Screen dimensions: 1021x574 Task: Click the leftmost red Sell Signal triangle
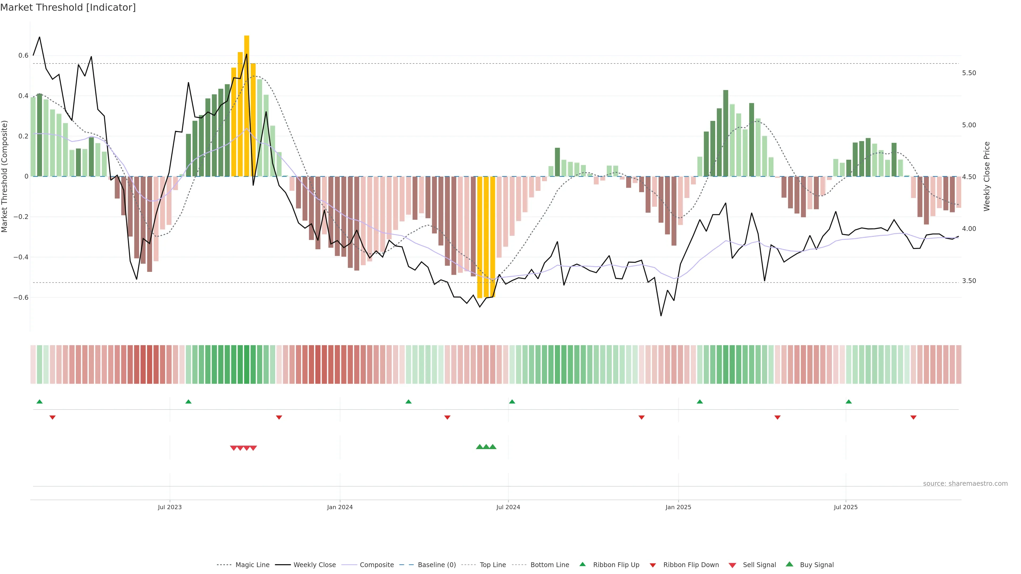click(233, 448)
